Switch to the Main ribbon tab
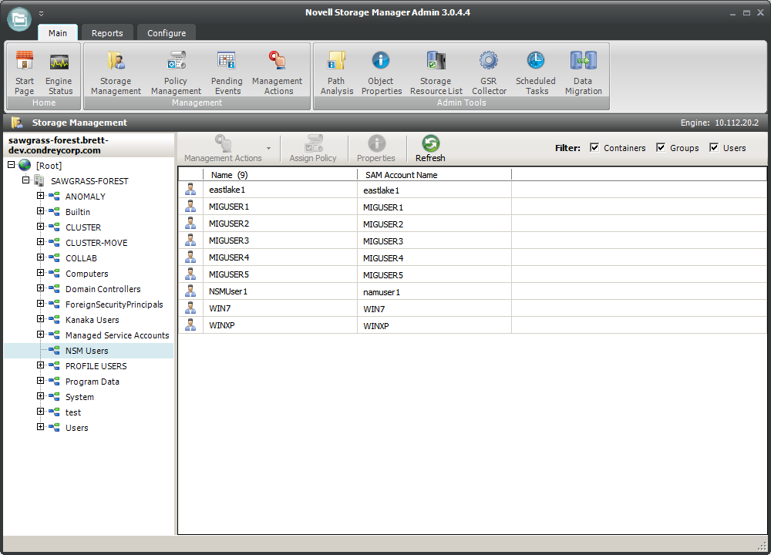Viewport: 771px width, 555px height. (58, 33)
